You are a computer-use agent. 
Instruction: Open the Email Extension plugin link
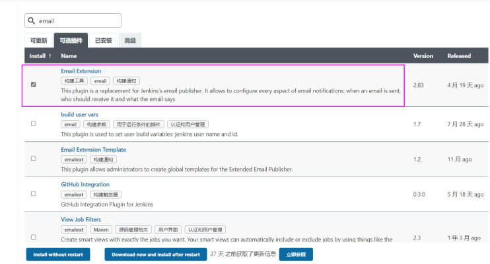(x=81, y=71)
